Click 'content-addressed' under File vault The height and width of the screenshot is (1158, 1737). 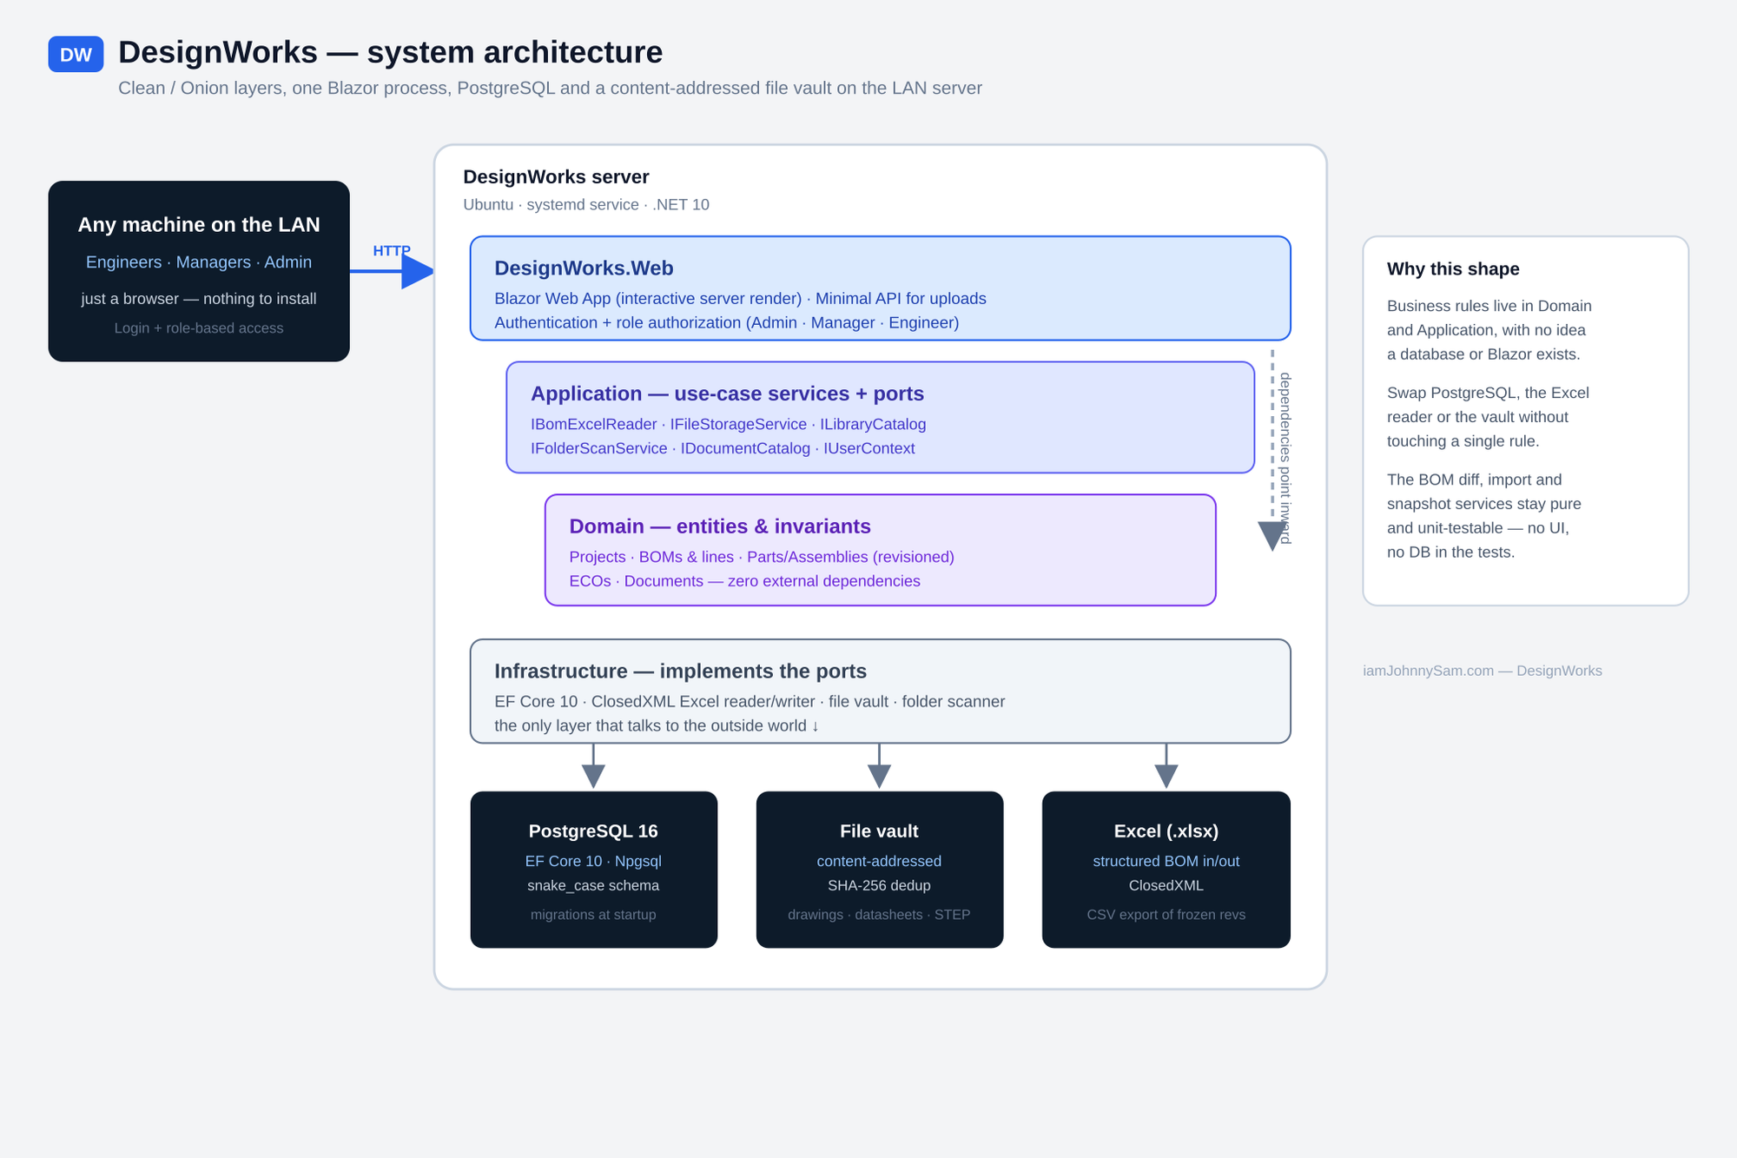(x=879, y=861)
